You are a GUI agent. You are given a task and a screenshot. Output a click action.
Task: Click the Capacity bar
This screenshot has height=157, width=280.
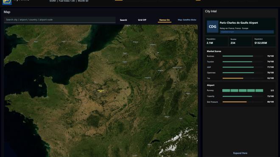click(x=243, y=96)
